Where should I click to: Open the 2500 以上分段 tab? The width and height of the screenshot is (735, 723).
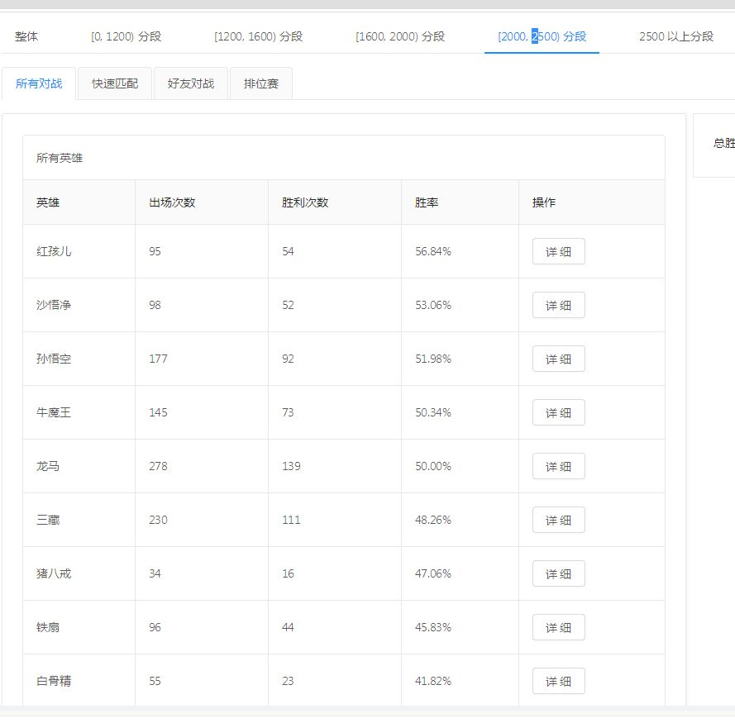pos(675,36)
